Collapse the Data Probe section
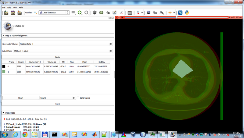The width and height of the screenshot is (244, 138). (x=58, y=113)
